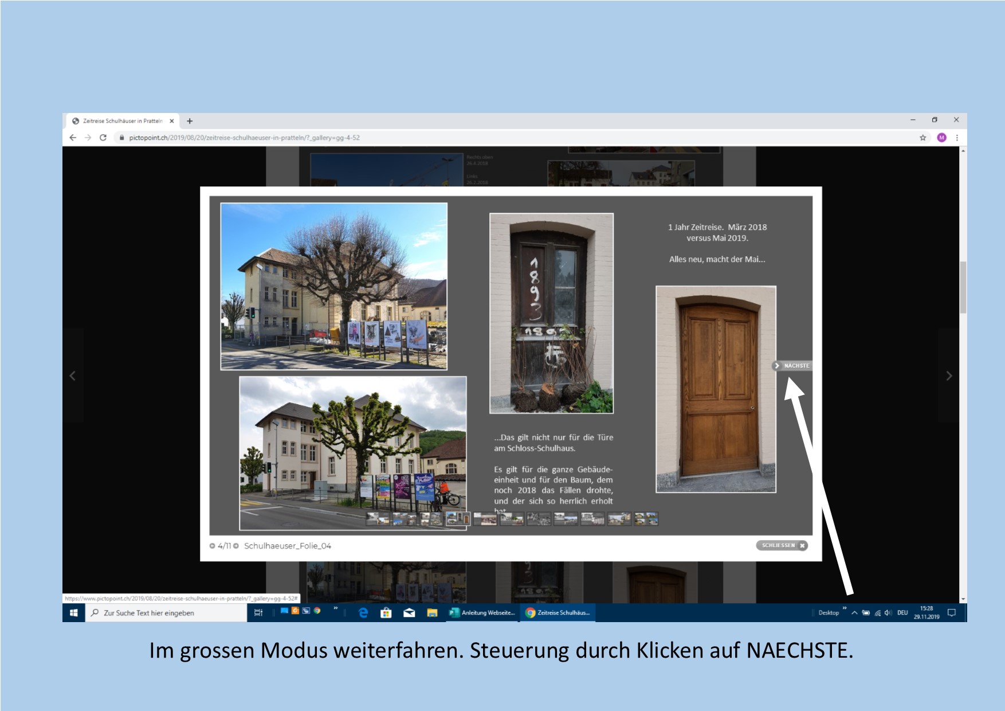Select the first thumbnail in the filmstrip

coord(378,519)
